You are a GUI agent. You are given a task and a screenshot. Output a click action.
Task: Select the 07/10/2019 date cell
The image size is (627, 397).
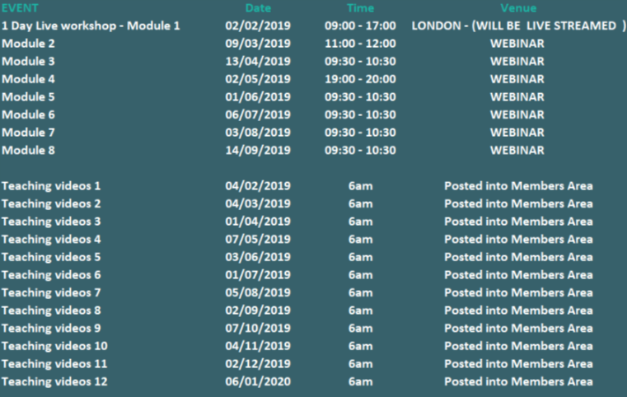tap(258, 329)
